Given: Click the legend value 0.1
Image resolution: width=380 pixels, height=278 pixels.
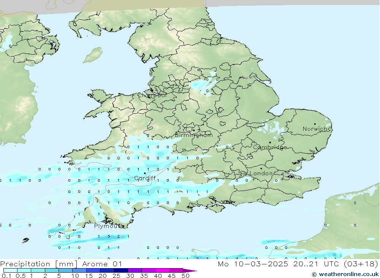Looking at the screenshot, I should coord(6,276).
